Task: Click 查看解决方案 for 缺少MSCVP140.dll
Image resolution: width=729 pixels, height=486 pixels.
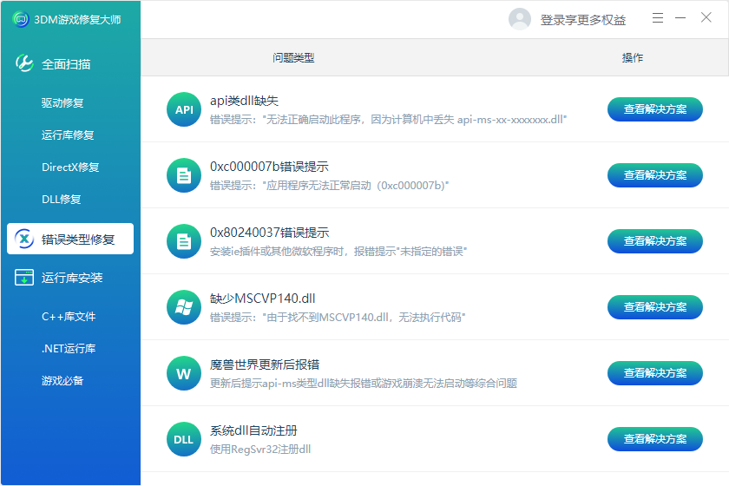Action: tap(654, 307)
